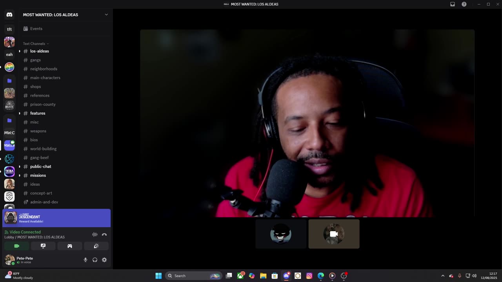The width and height of the screenshot is (502, 282).
Task: Go to the concept-art channel
Action: tap(65, 193)
